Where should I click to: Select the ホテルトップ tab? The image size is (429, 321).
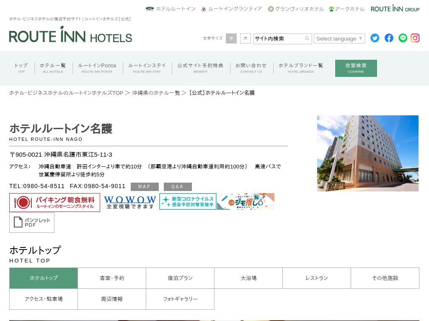(x=44, y=278)
